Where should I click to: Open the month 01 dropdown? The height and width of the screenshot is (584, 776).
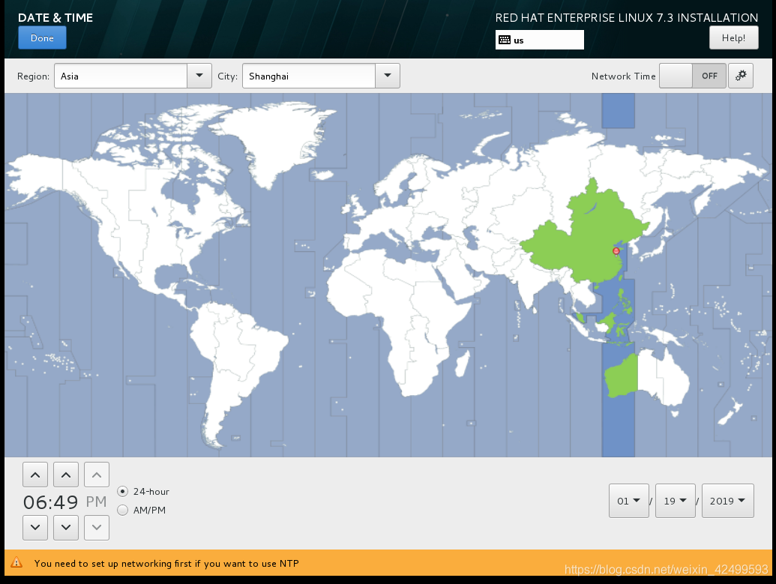point(628,501)
